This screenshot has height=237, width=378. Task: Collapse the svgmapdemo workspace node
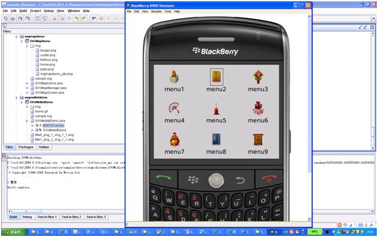16,37
